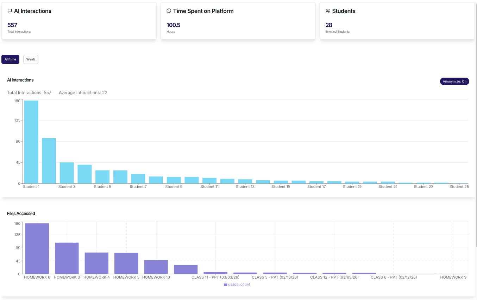This screenshot has width=477, height=300.
Task: Click the Average Interactions: 22 text
Action: (x=83, y=93)
